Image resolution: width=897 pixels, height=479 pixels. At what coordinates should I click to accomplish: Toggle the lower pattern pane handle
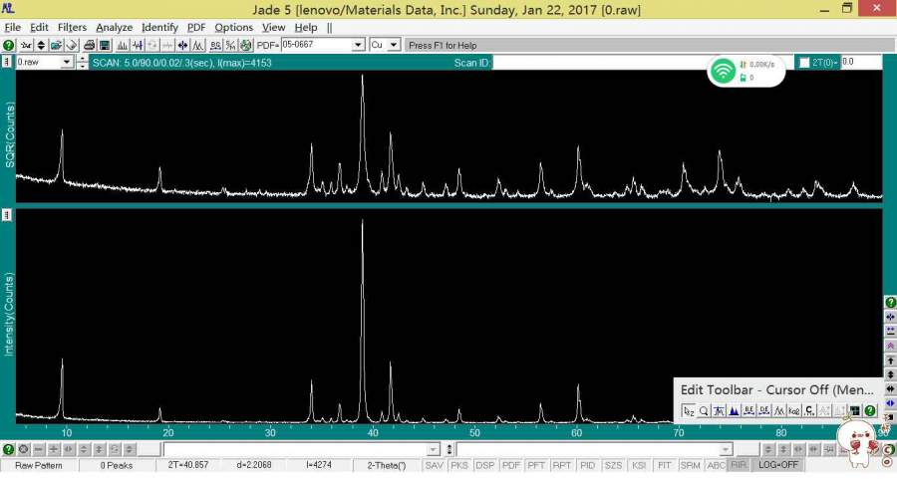[x=7, y=215]
